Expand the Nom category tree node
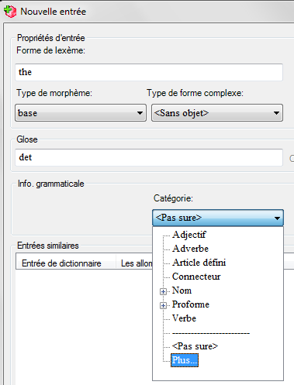 click(x=163, y=291)
